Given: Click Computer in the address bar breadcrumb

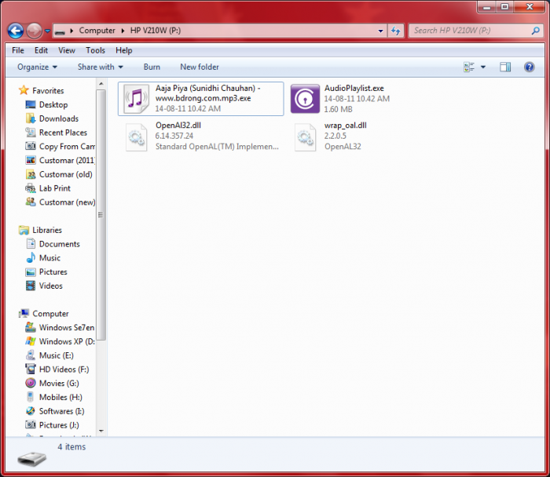Looking at the screenshot, I should (97, 31).
